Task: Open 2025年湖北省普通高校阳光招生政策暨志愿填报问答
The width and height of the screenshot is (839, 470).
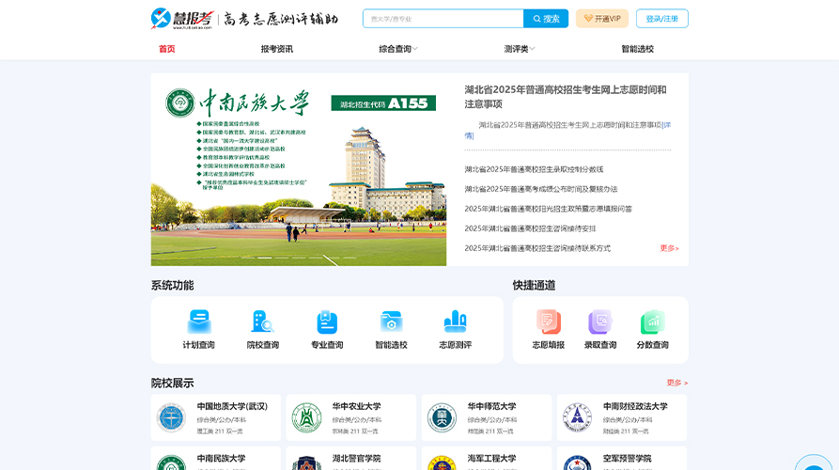Action: (548, 209)
